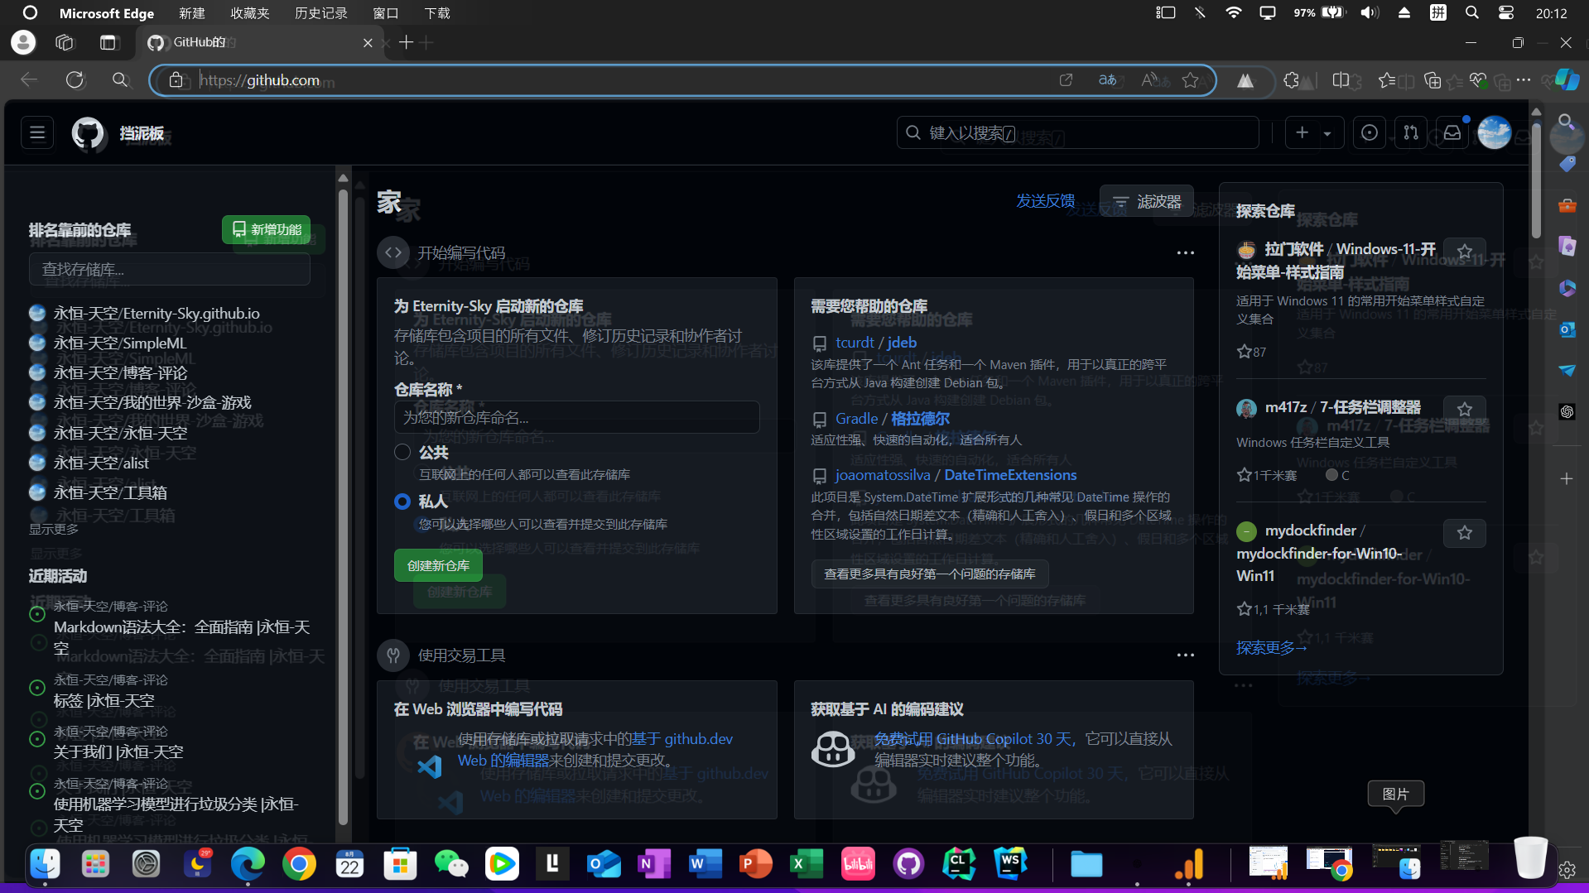Launch WebStorm from the dock
Image resolution: width=1589 pixels, height=893 pixels.
click(x=1010, y=864)
